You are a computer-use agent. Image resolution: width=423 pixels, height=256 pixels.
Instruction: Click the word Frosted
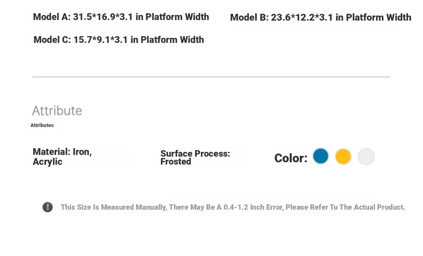pos(176,162)
